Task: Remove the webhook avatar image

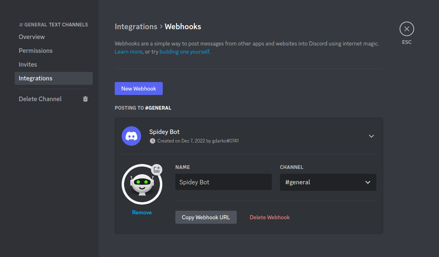Action: point(142,212)
